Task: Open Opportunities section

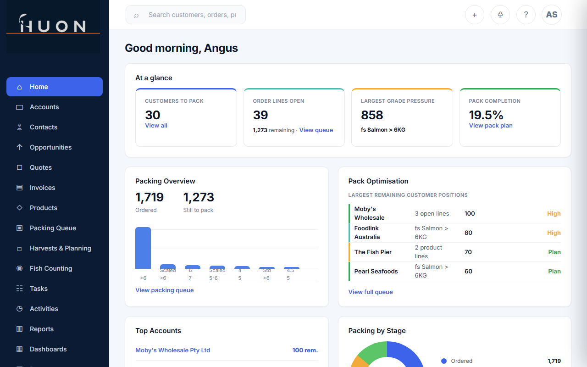Action: click(x=55, y=147)
